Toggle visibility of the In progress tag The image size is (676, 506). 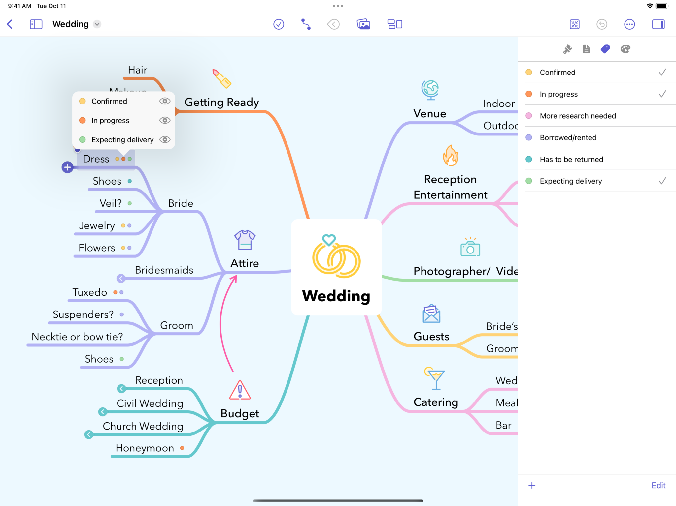coord(165,120)
